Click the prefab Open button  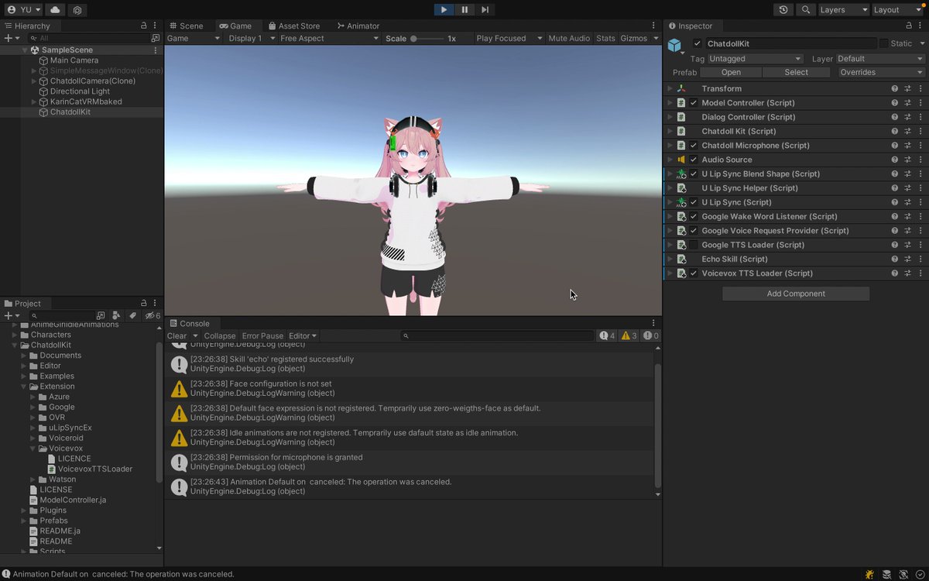731,72
